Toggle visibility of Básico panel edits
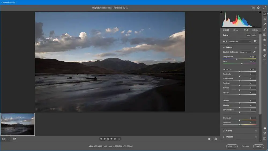This screenshot has width=268, height=151. coord(256,47)
